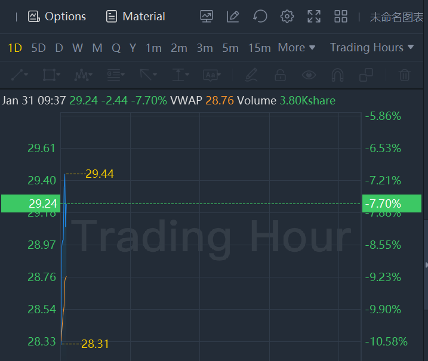Viewport: 428px width, 361px height.
Task: Toggle drawings visibility with eye icon
Action: coord(309,75)
